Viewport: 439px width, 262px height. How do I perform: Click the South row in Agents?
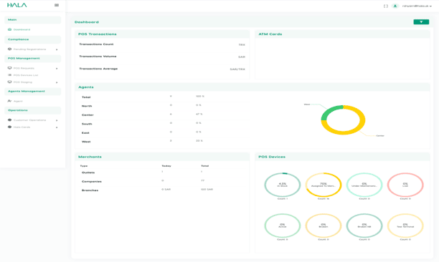coord(164,124)
